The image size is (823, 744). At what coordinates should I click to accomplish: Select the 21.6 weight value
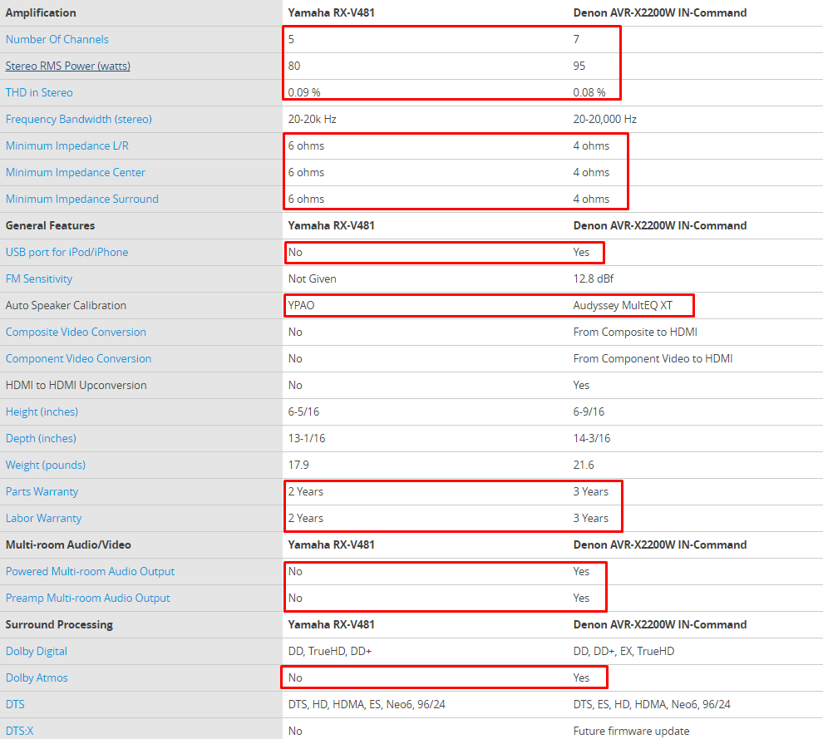pos(583,466)
